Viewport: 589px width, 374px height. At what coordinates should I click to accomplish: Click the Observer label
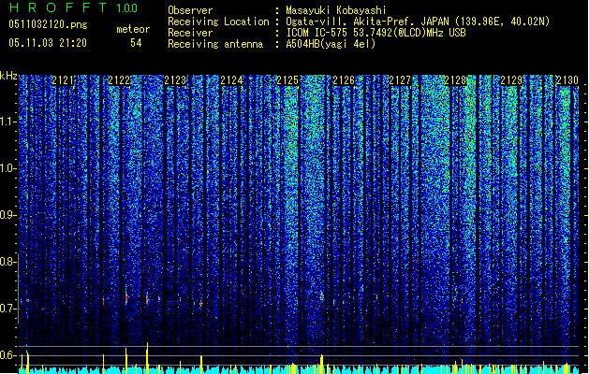[190, 10]
